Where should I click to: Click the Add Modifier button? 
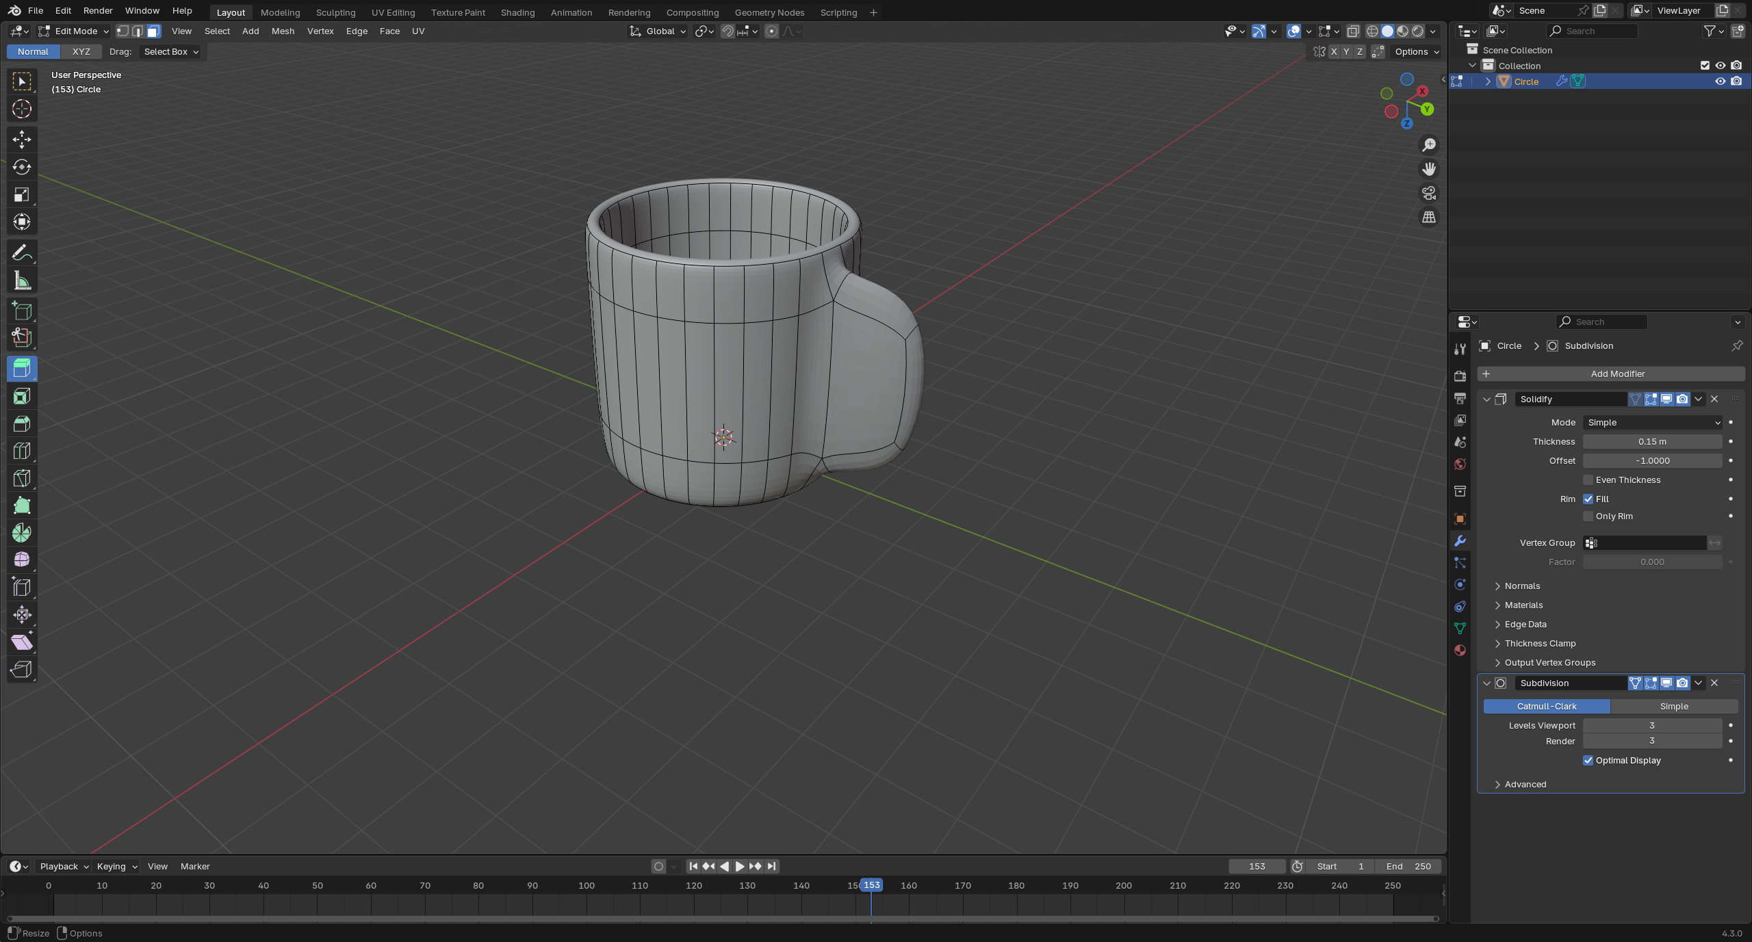click(x=1611, y=374)
